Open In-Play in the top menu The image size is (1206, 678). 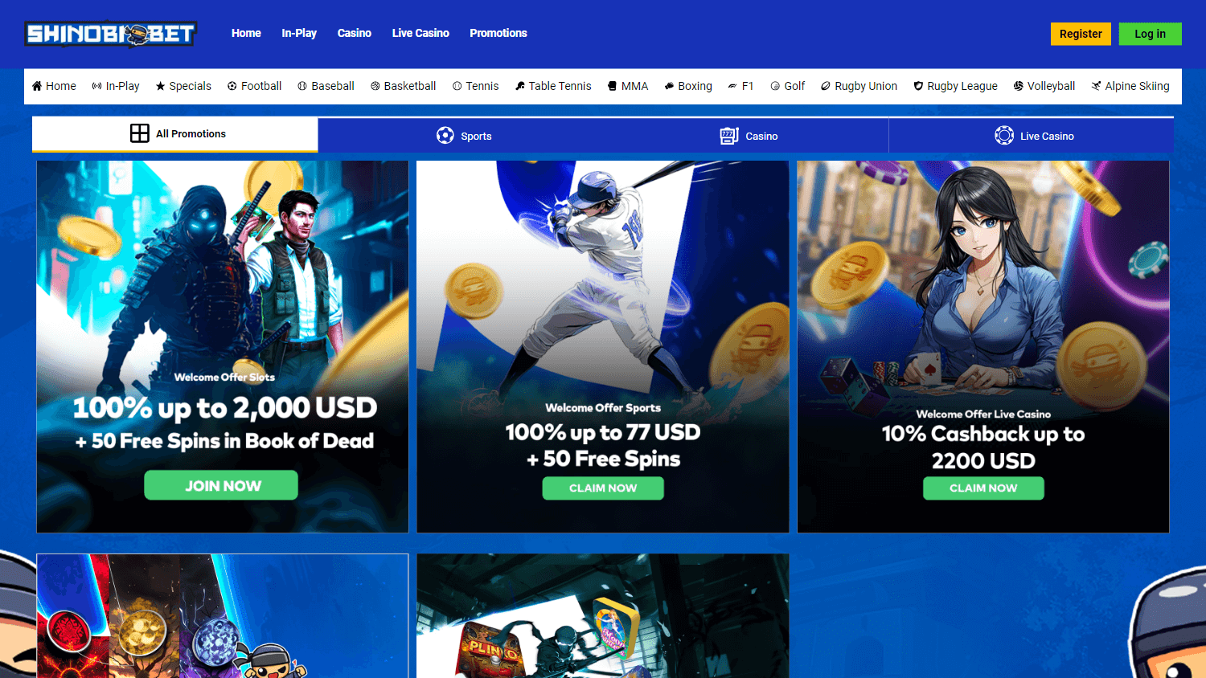point(299,33)
